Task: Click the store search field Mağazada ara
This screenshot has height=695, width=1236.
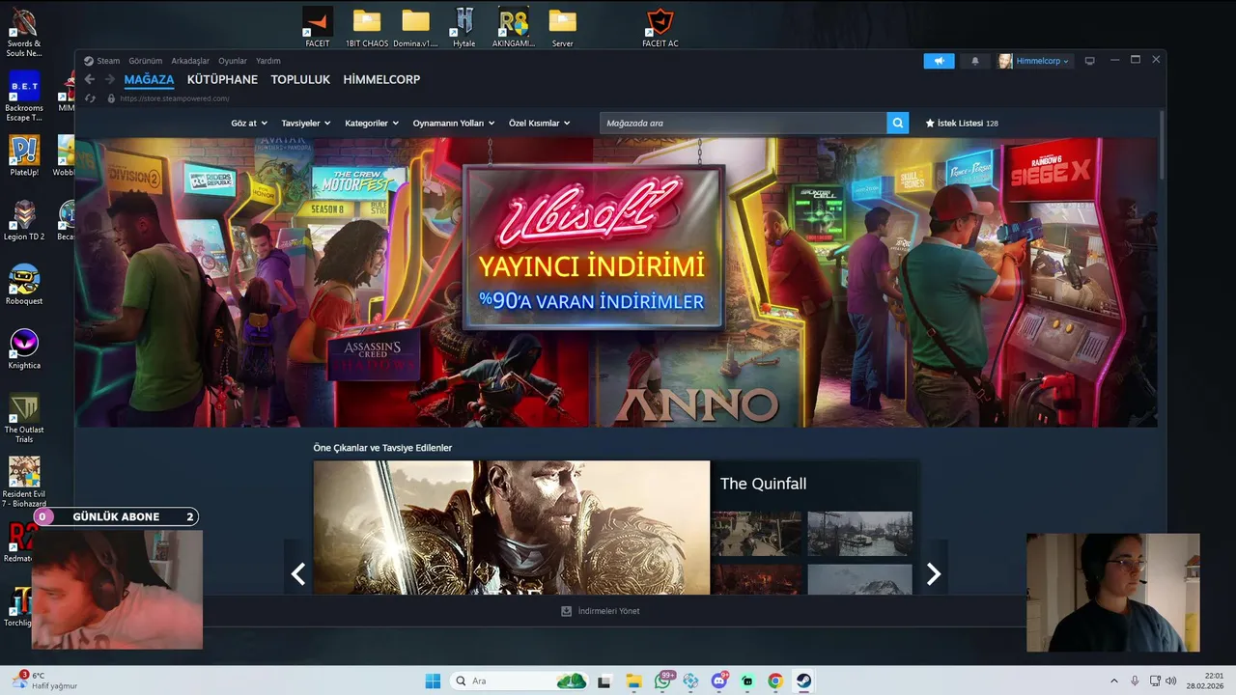Action: [744, 123]
